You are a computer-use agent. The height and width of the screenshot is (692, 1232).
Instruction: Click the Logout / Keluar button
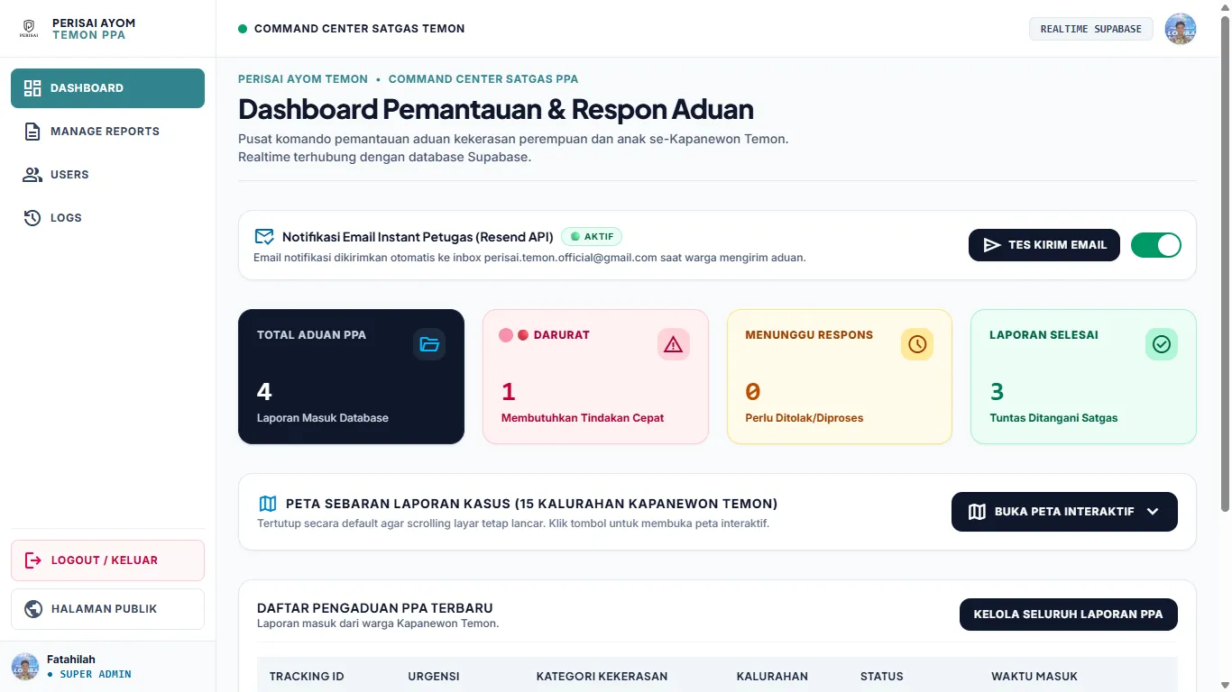pyautogui.click(x=107, y=560)
